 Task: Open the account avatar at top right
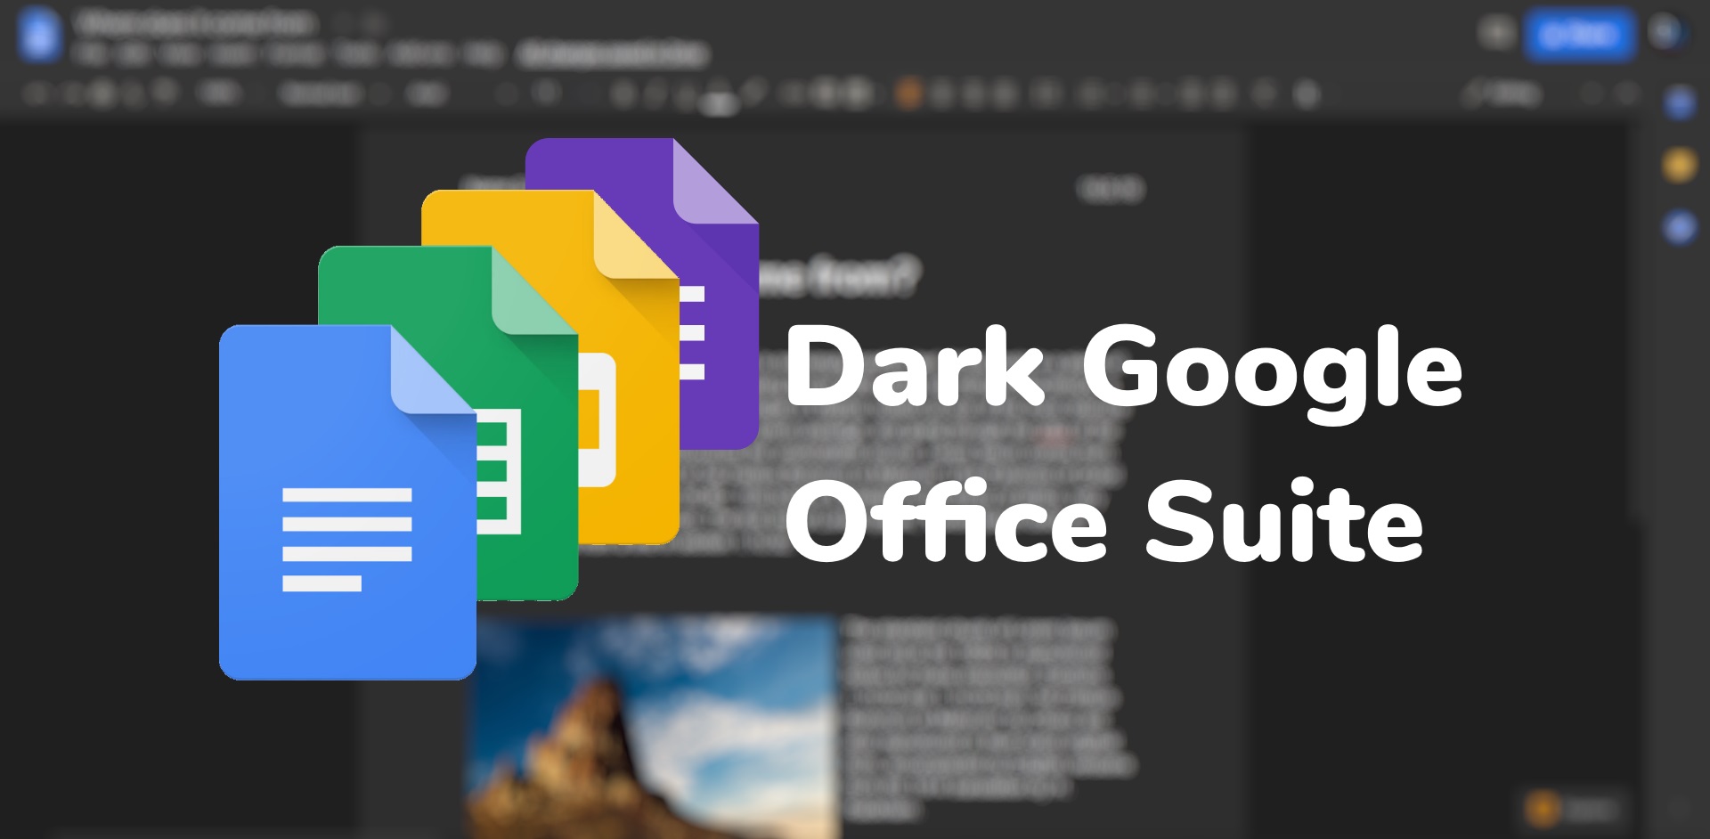(x=1665, y=34)
